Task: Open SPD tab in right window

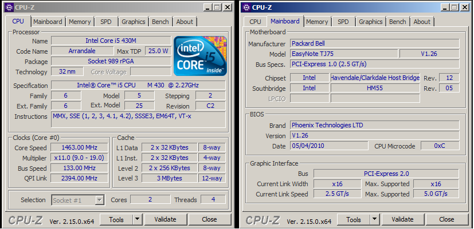Action: [x=343, y=22]
